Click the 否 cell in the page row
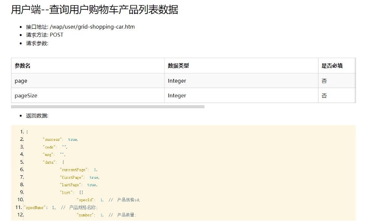 tap(325, 81)
